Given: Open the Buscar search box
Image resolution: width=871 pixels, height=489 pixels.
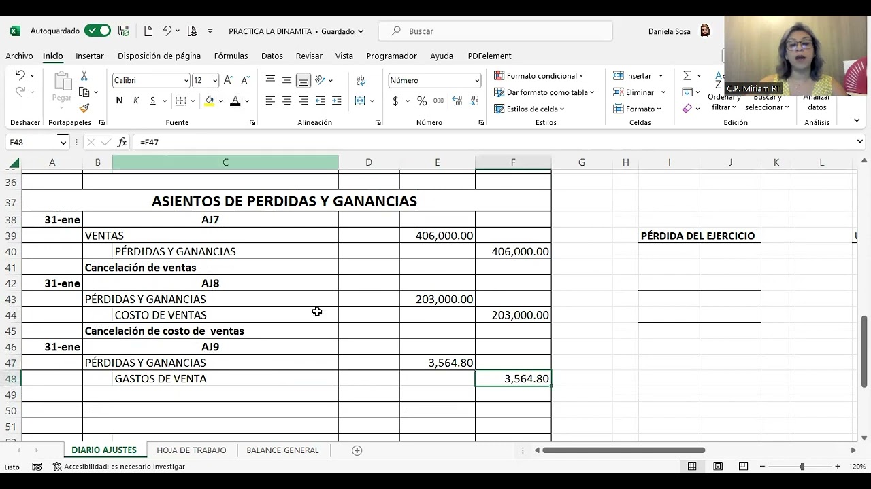Looking at the screenshot, I should pyautogui.click(x=495, y=31).
